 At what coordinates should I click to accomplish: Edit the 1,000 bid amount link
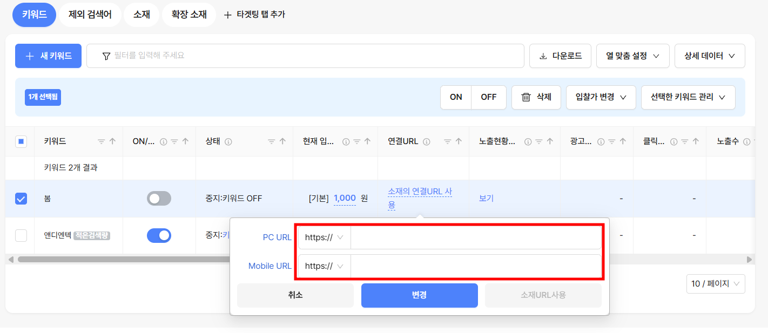point(345,198)
